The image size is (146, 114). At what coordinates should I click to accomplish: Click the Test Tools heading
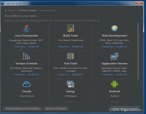pyautogui.click(x=71, y=63)
